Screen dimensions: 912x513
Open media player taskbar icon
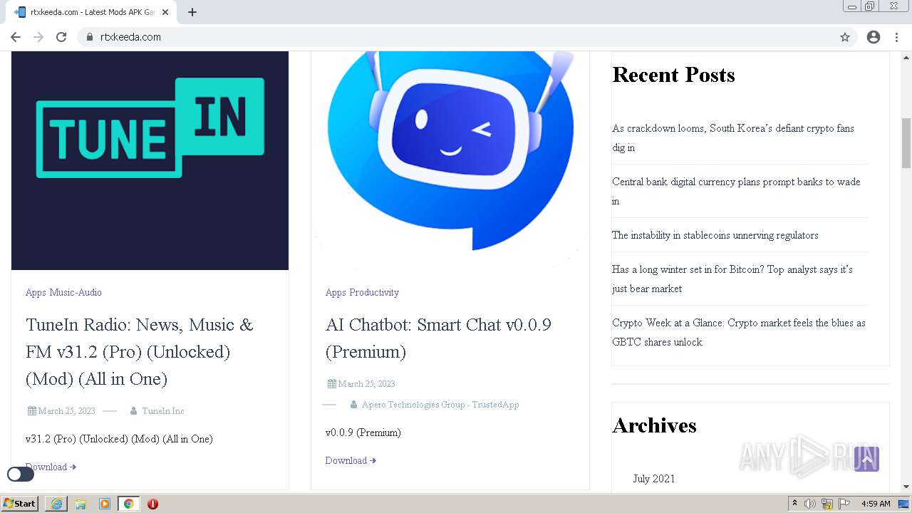(105, 504)
